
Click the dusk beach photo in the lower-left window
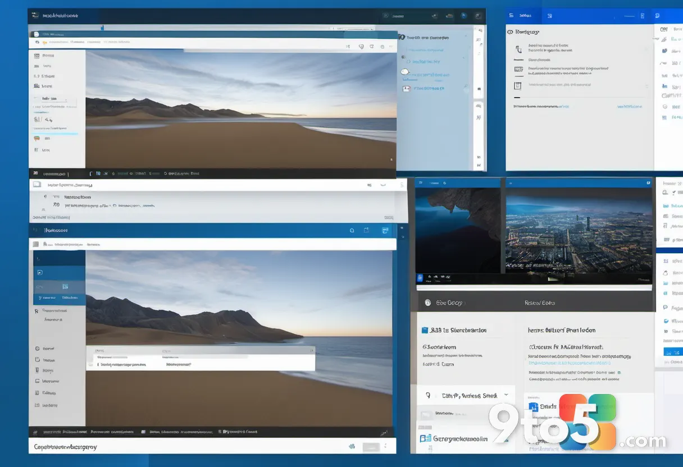click(x=239, y=338)
